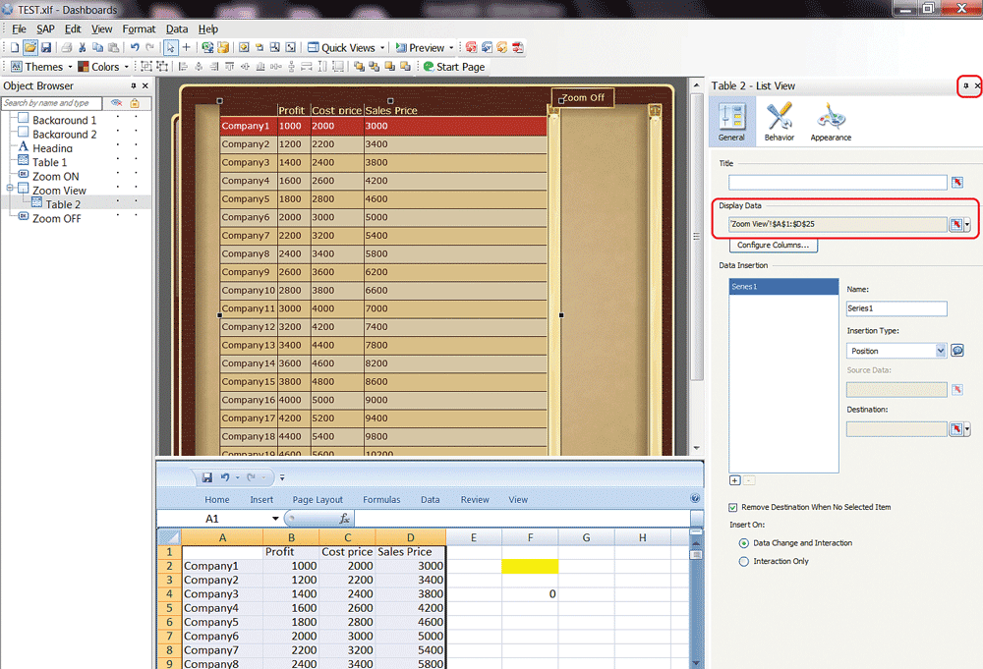Click the yellow-filled cell F2 in spreadsheet
983x669 pixels.
529,566
